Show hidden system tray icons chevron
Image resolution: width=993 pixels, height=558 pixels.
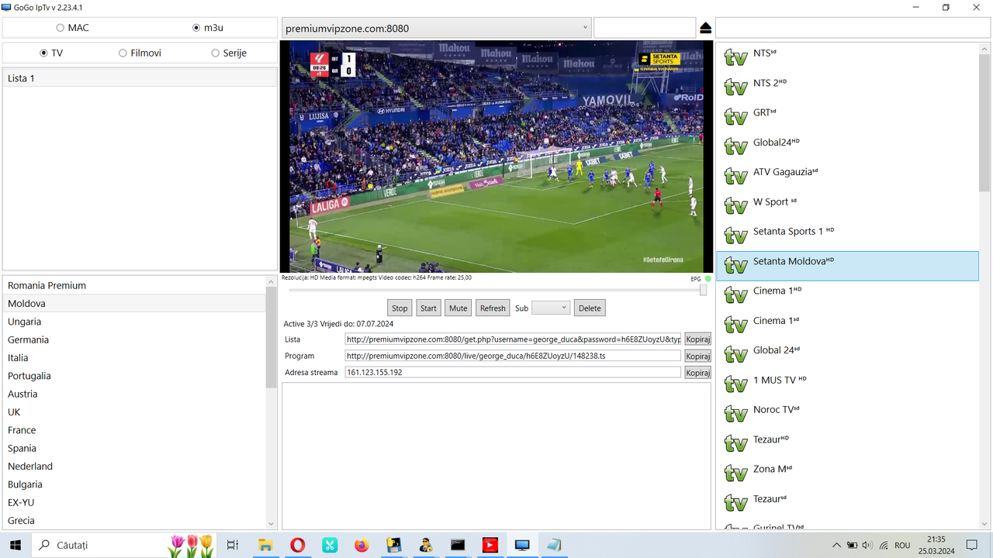coord(836,545)
